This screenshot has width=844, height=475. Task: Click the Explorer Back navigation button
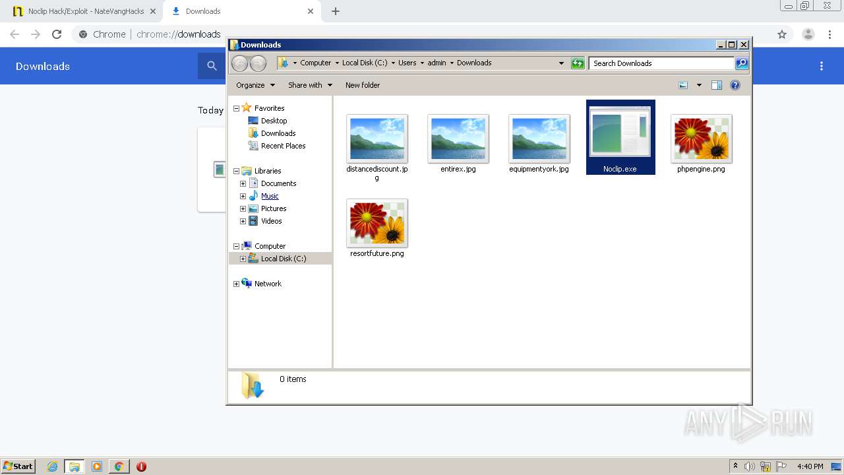coord(239,63)
